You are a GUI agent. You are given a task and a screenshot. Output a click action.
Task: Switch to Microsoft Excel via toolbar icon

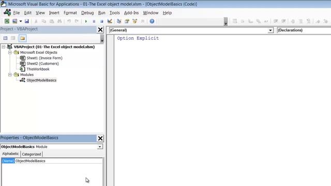[7, 21]
